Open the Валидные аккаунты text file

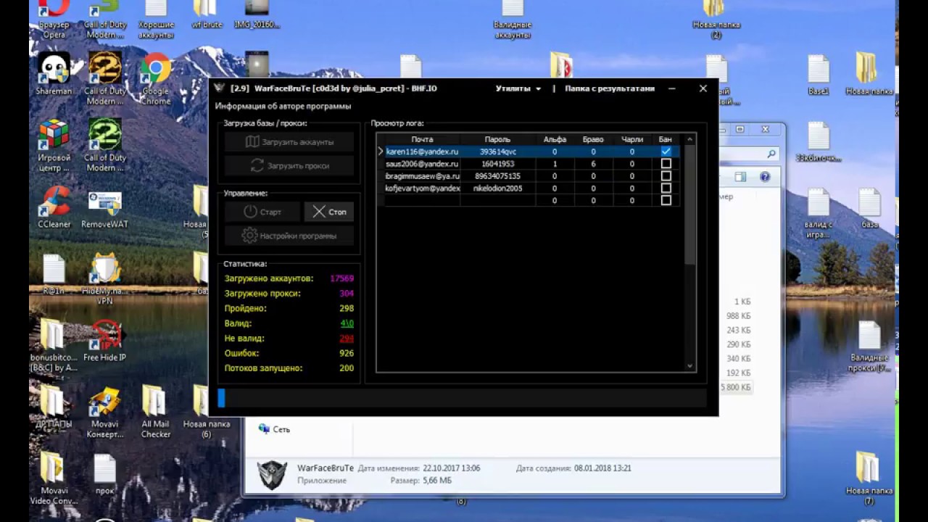click(513, 20)
